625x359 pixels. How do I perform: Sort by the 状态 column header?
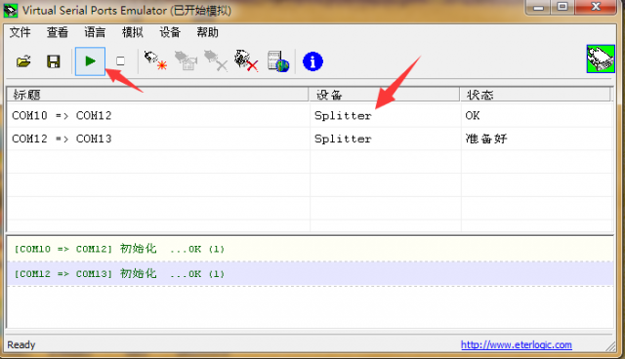click(x=535, y=95)
